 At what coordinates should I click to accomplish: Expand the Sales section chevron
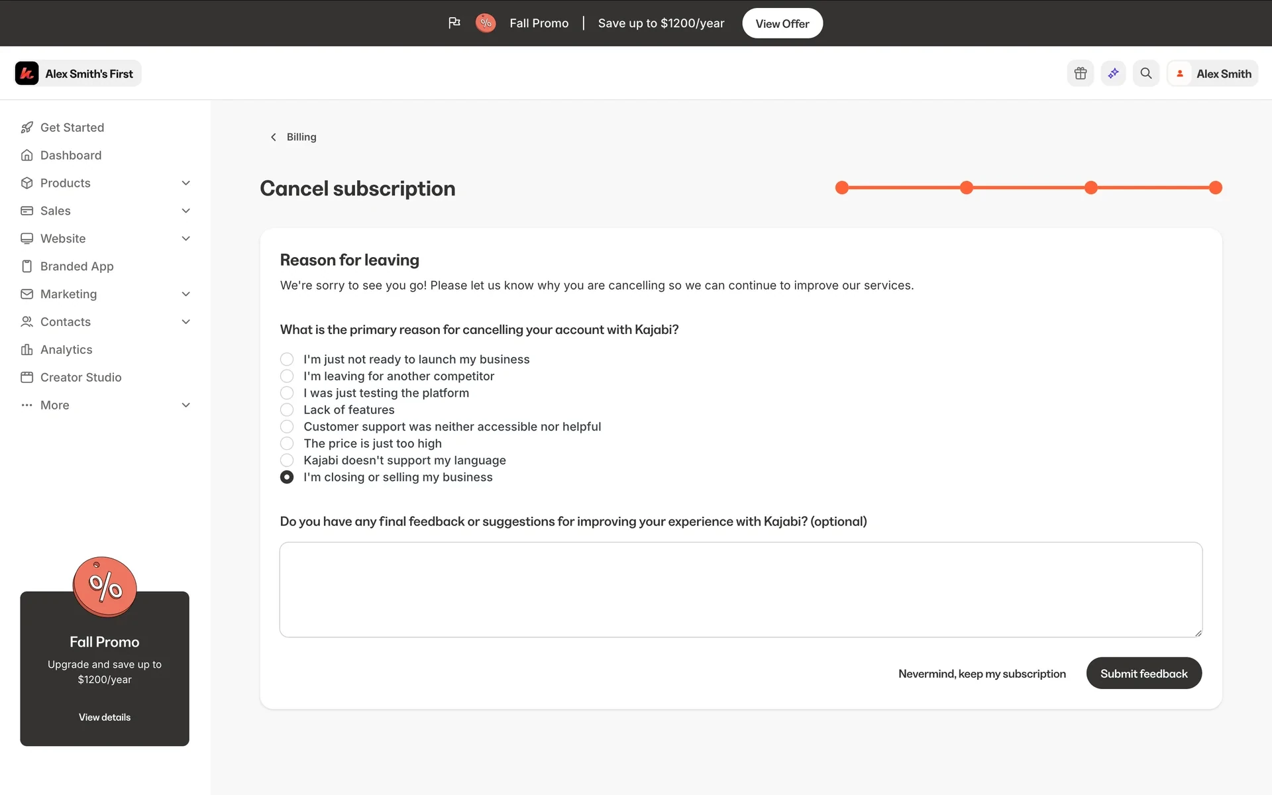point(186,211)
